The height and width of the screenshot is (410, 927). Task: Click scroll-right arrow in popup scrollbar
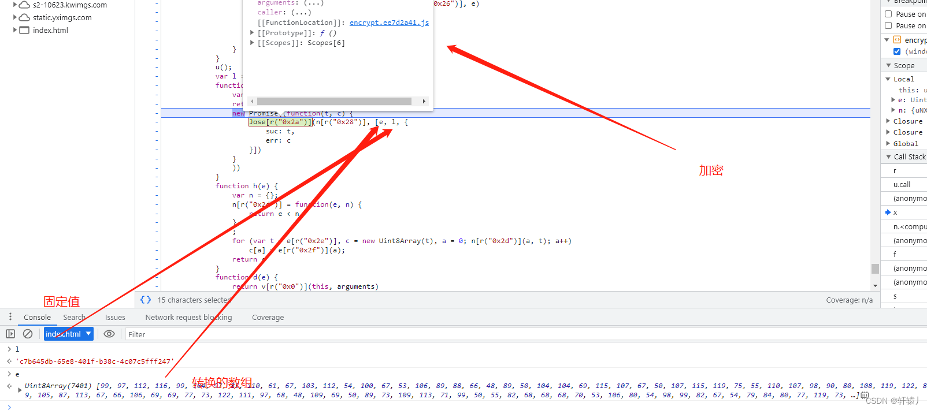pyautogui.click(x=424, y=101)
